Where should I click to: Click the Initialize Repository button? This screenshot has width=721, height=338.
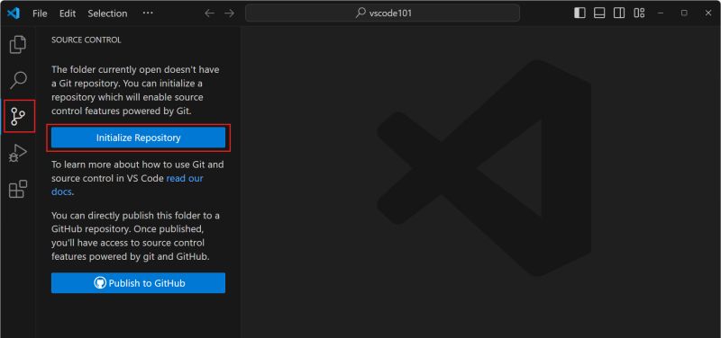(139, 138)
